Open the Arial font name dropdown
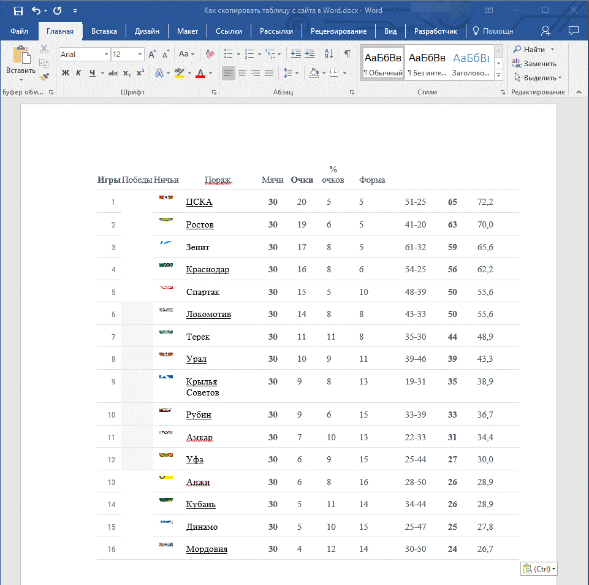Image resolution: width=589 pixels, height=585 pixels. (x=106, y=55)
